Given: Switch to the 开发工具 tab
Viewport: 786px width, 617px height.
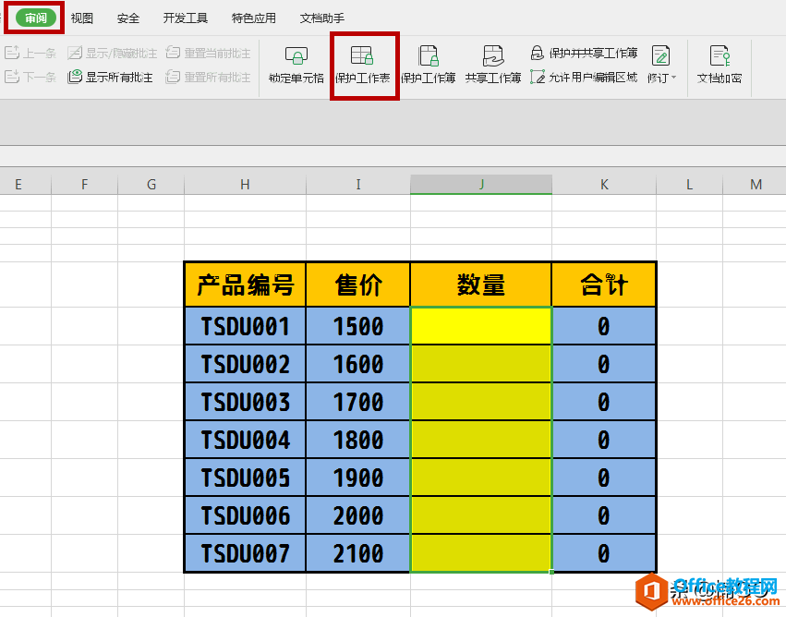Looking at the screenshot, I should click(x=185, y=18).
